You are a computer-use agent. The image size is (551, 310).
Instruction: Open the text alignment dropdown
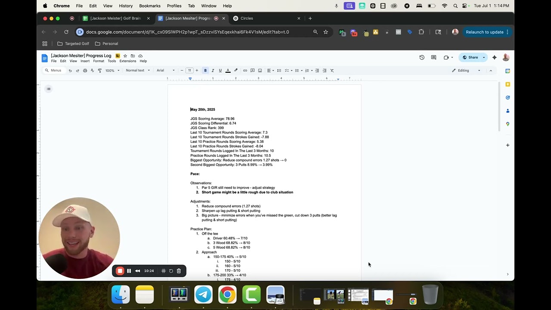(x=270, y=71)
